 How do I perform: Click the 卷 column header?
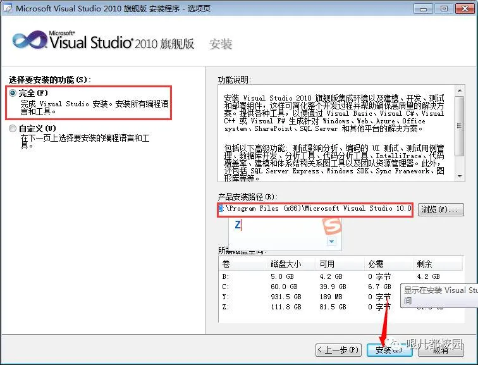click(x=243, y=264)
